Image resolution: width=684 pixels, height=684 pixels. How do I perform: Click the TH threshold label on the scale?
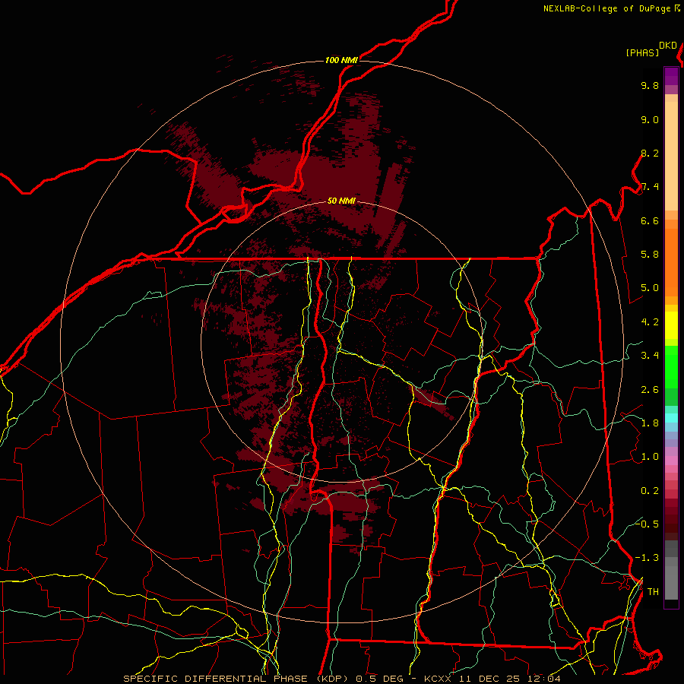pyautogui.click(x=653, y=592)
